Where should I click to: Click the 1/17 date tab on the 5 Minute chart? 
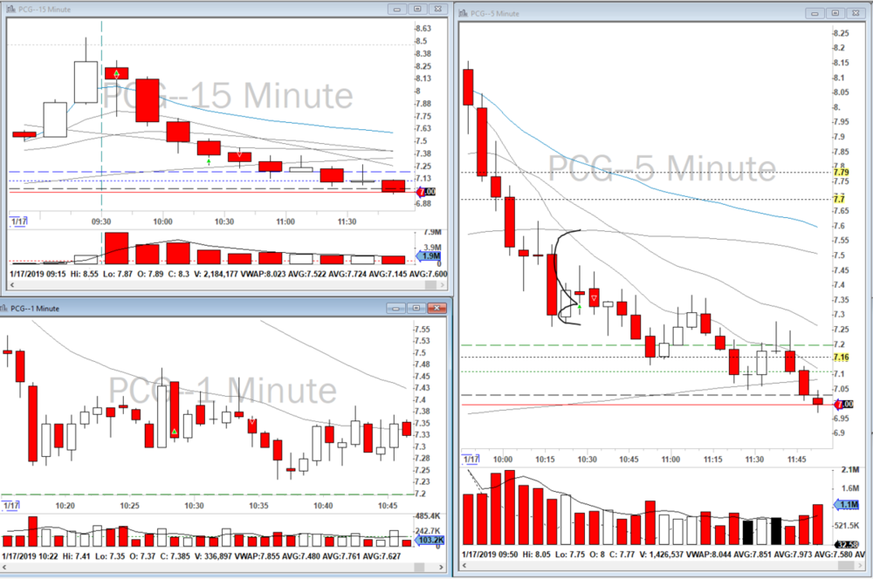pyautogui.click(x=471, y=459)
